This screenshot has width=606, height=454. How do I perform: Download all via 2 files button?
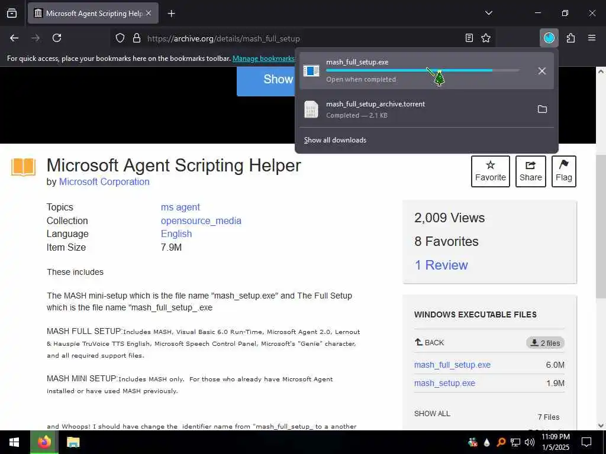pyautogui.click(x=545, y=343)
